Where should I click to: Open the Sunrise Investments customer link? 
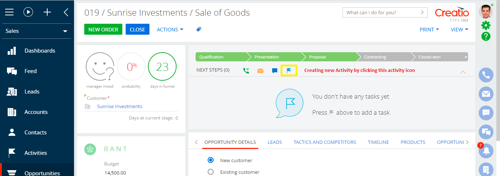(x=119, y=107)
